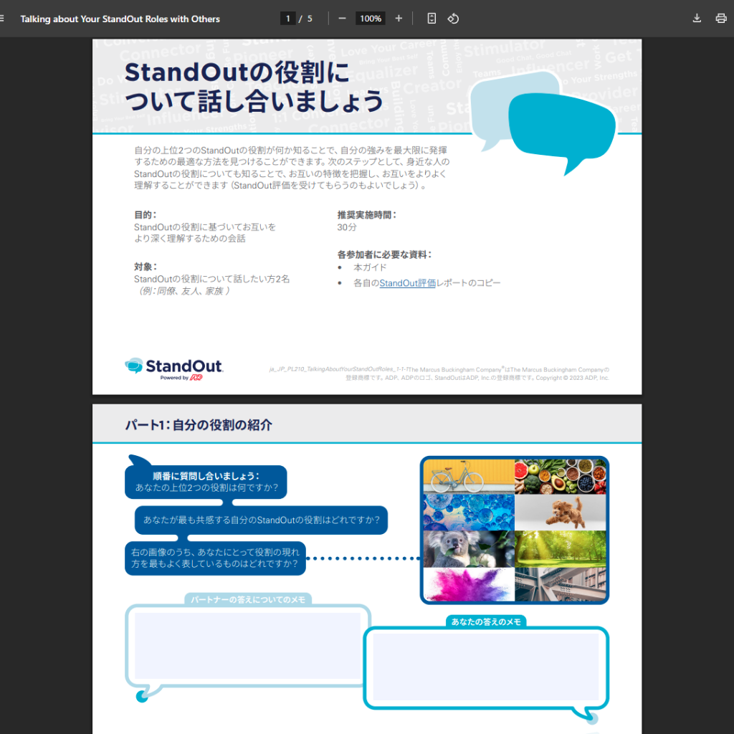The image size is (734, 734).
Task: Edit the current page number field
Action: pos(287,19)
